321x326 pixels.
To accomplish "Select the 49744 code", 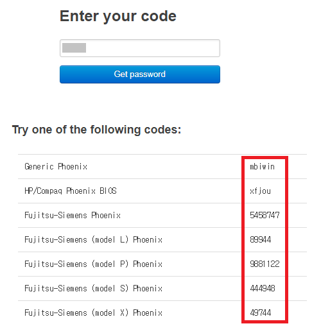I will coord(261,313).
